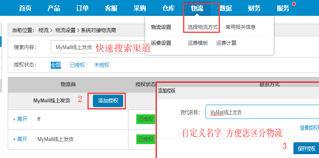
Task: Click 系统对接物流商 in the breadcrumb
Action: pyautogui.click(x=98, y=31)
